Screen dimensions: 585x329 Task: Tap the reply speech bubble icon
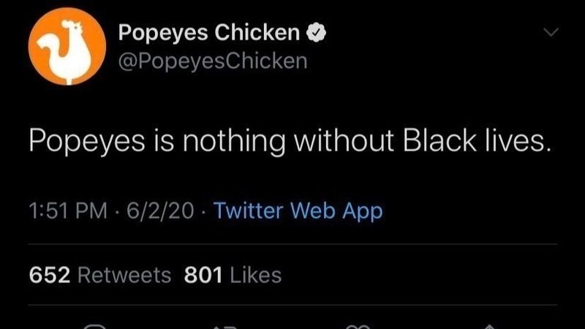point(95,327)
